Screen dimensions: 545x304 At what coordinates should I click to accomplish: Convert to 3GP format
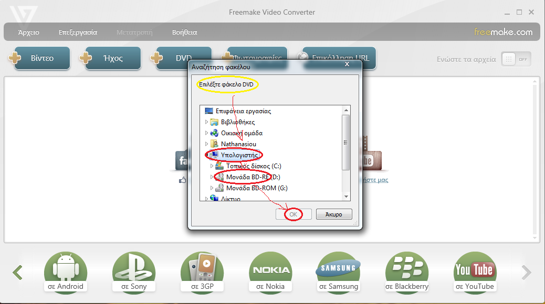click(202, 273)
